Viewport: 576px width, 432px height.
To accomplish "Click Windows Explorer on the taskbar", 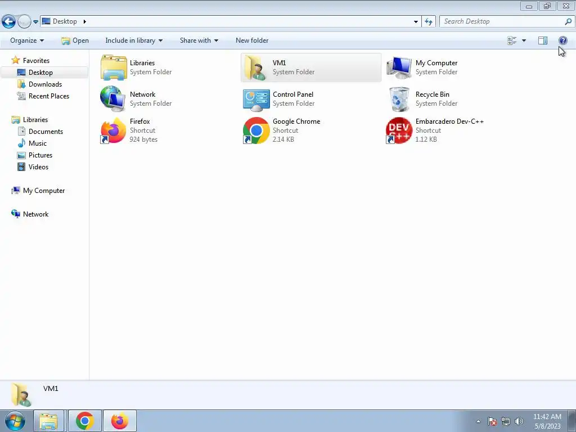I will [48, 421].
